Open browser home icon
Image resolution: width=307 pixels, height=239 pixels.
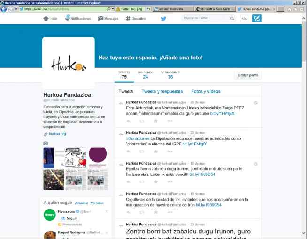[x=289, y=9]
